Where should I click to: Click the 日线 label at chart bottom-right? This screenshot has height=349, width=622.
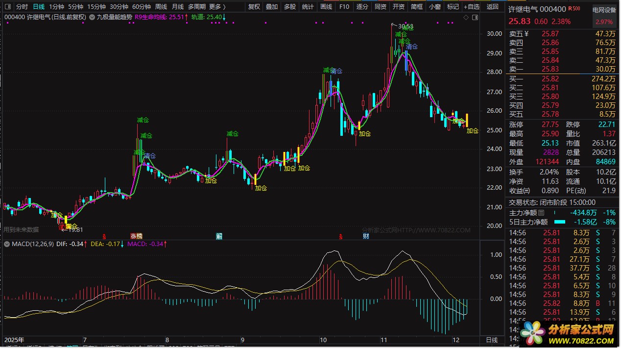(491, 340)
